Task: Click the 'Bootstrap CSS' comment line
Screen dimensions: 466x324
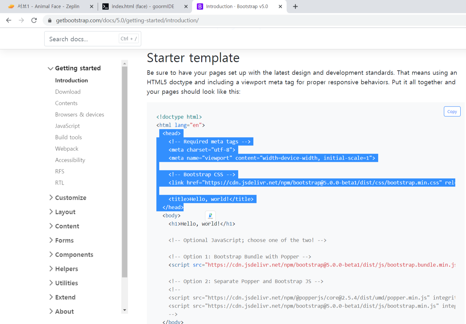Action: 202,174
